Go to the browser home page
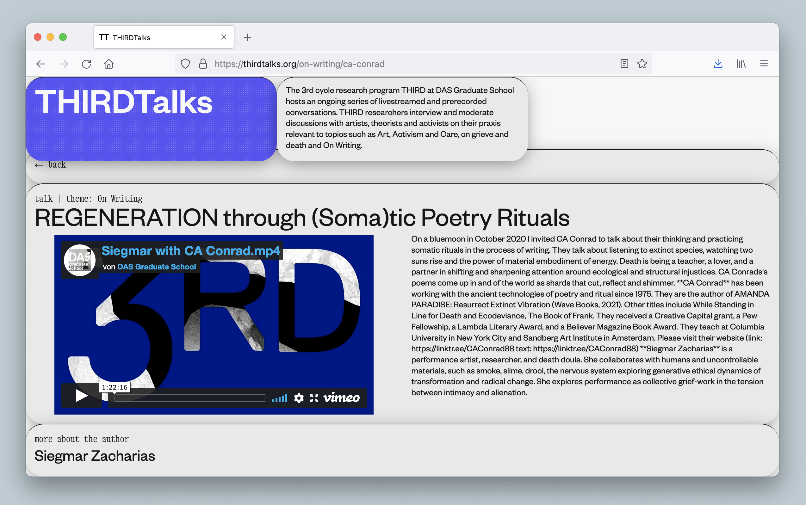This screenshot has width=806, height=505. click(x=109, y=64)
